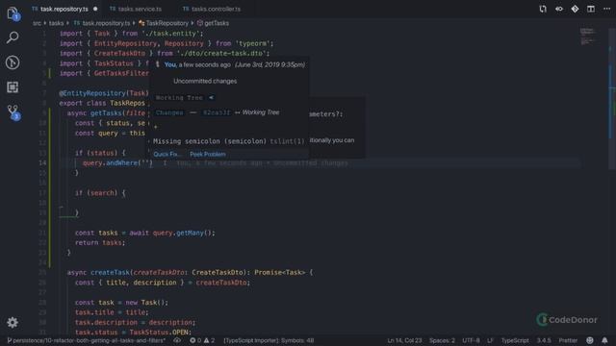Open the Manage gear menu
The height and width of the screenshot is (346, 616).
pos(13,323)
